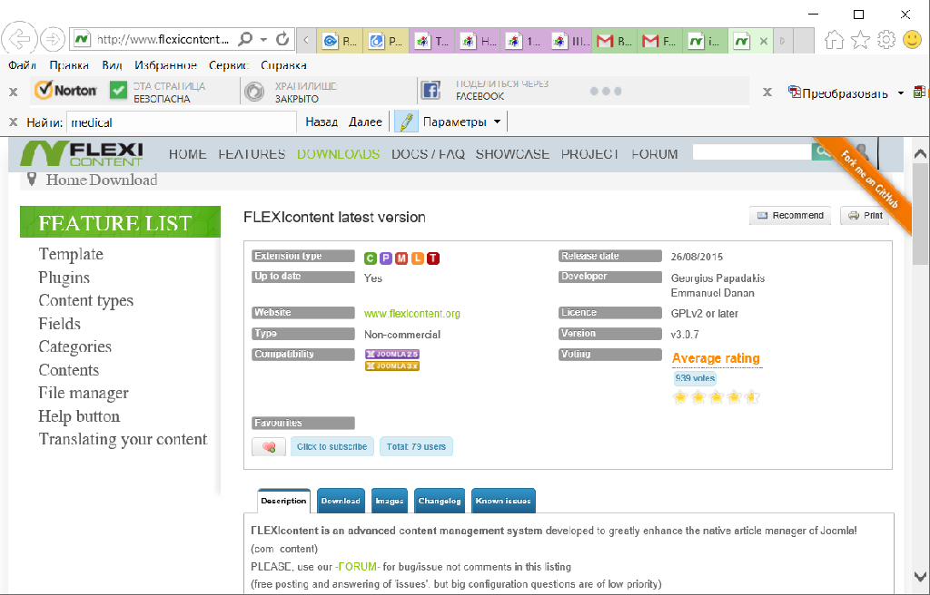Focus the Найти search text field
The width and height of the screenshot is (930, 595).
click(181, 122)
